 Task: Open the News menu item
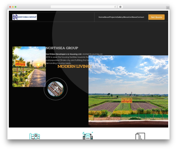pos(134,17)
